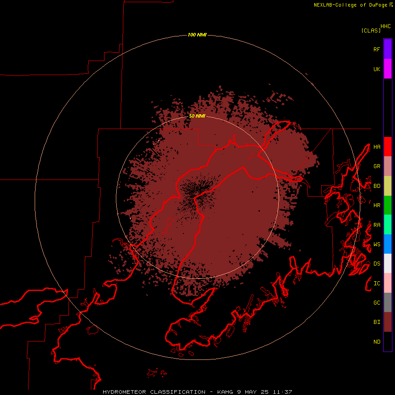Viewport: 395px width, 395px height.
Task: Click the radar site center point
Action: [x=197, y=197]
